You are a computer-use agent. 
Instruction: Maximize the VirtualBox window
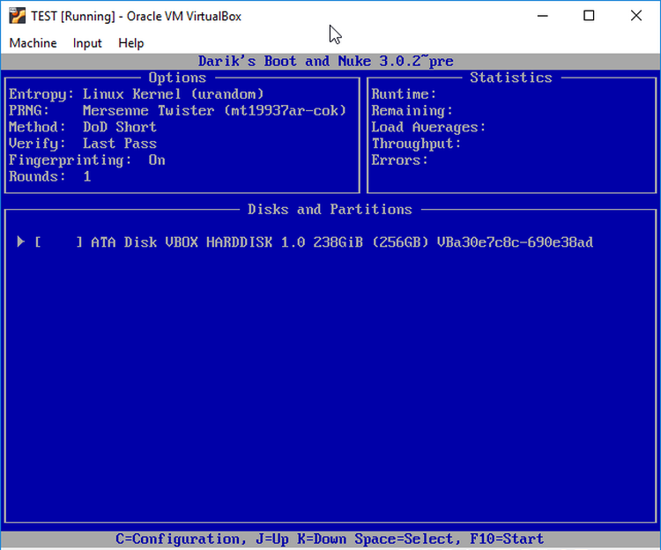(589, 16)
